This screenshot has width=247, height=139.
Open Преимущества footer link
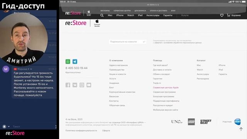tap(117, 69)
